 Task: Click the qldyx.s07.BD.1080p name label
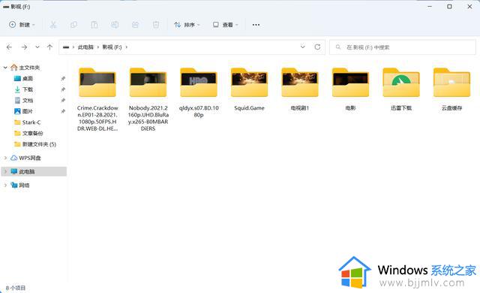199,111
